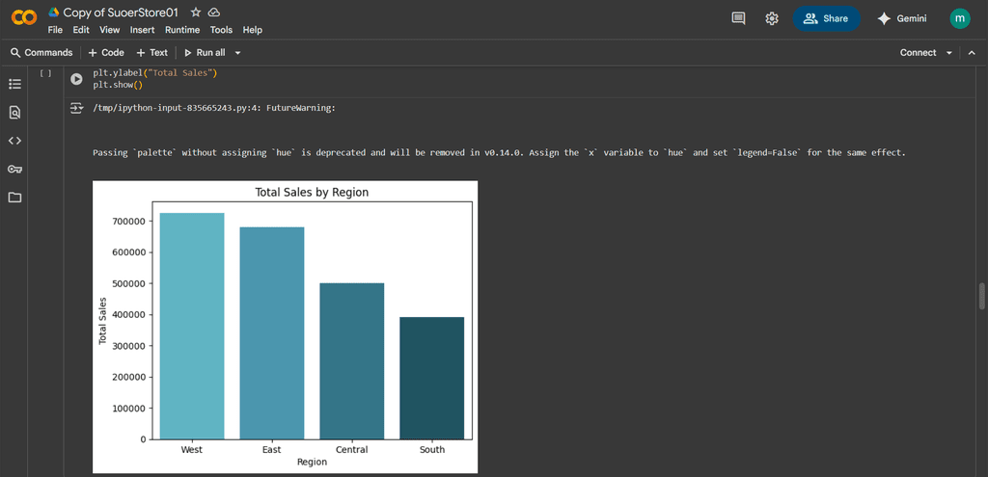This screenshot has height=477, width=988.
Task: Open the Runtime menu
Action: [x=182, y=30]
